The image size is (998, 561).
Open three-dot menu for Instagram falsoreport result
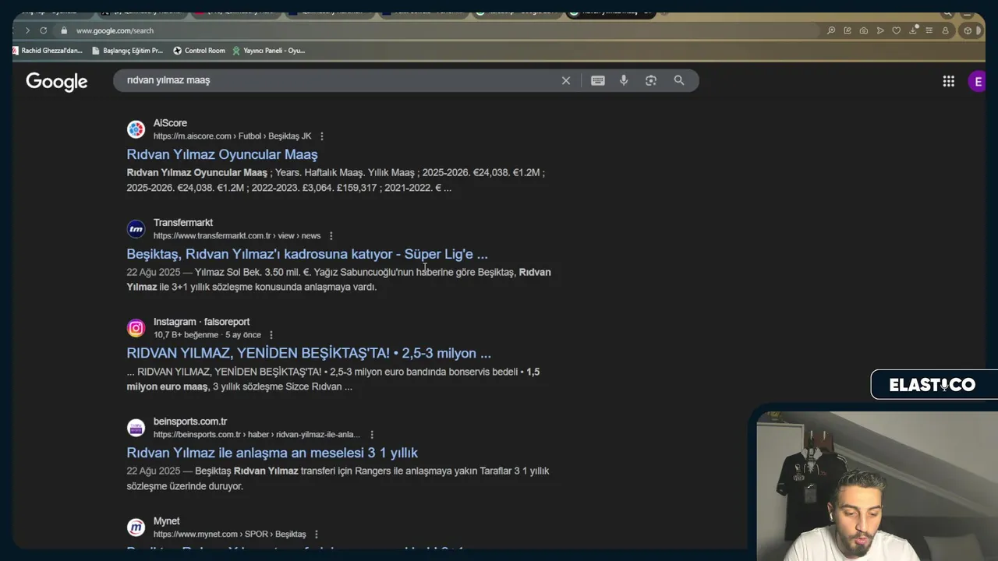tap(271, 335)
